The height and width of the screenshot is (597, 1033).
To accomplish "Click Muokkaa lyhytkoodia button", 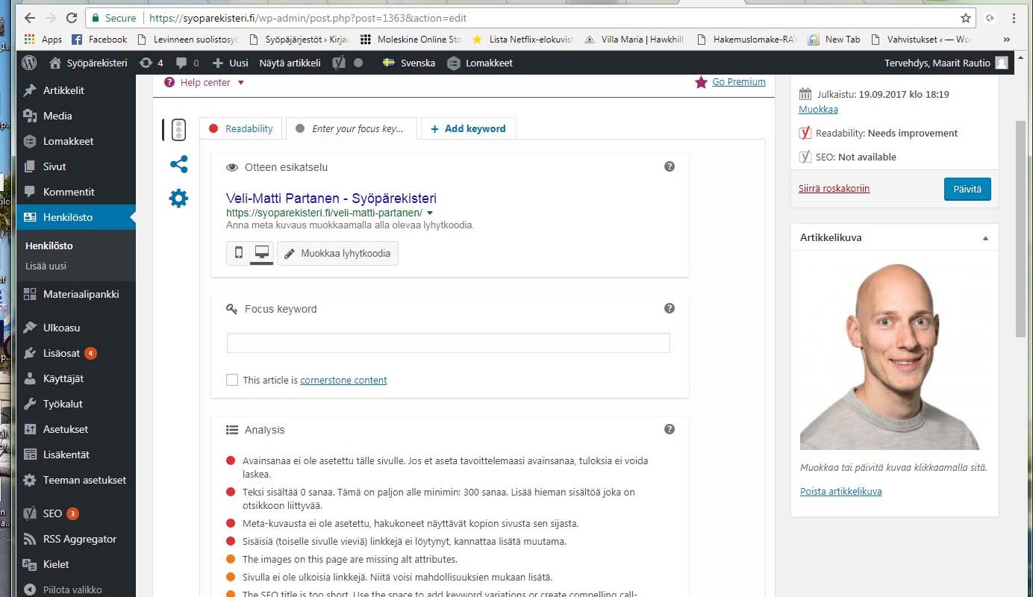I will pyautogui.click(x=337, y=253).
